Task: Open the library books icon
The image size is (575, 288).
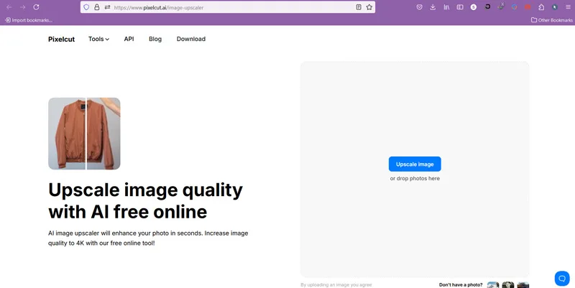Action: pyautogui.click(x=446, y=7)
